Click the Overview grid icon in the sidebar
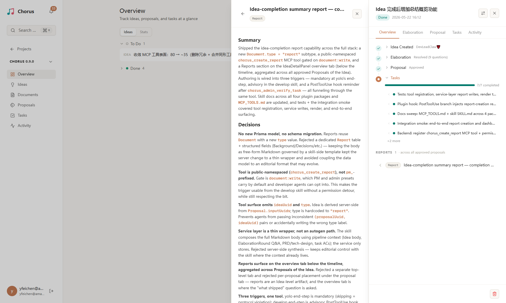Screen dimensions: 506x303 [x=13, y=74]
